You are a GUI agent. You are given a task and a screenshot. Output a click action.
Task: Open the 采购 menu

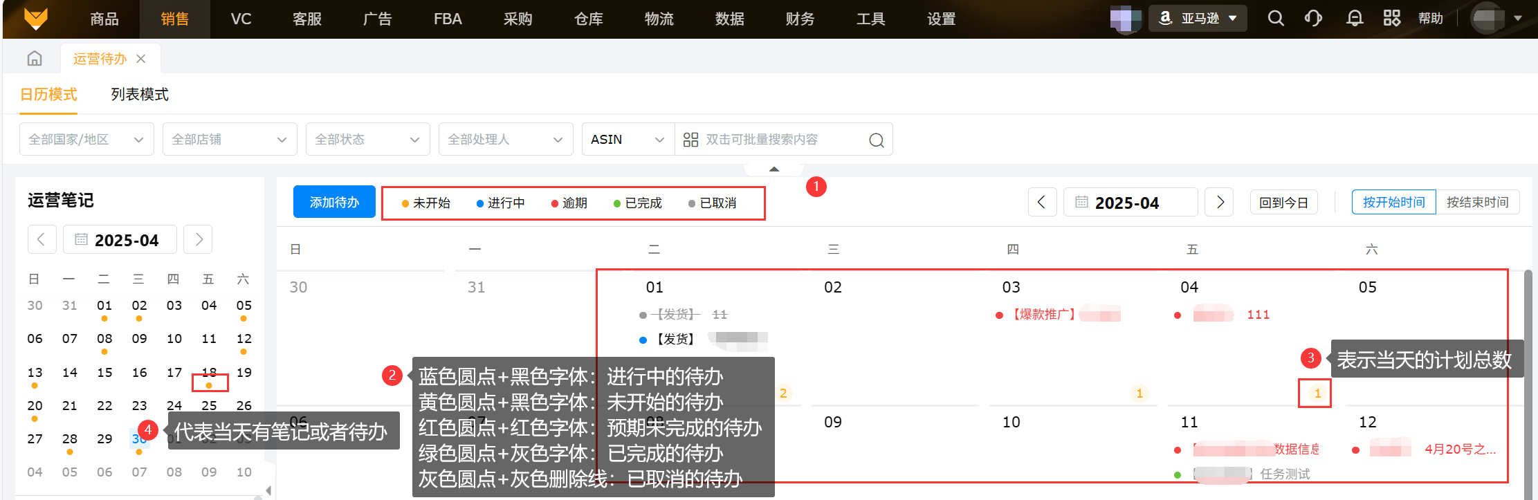[518, 19]
